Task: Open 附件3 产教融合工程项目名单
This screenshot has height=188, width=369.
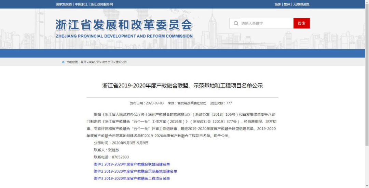Action: pyautogui.click(x=132, y=178)
